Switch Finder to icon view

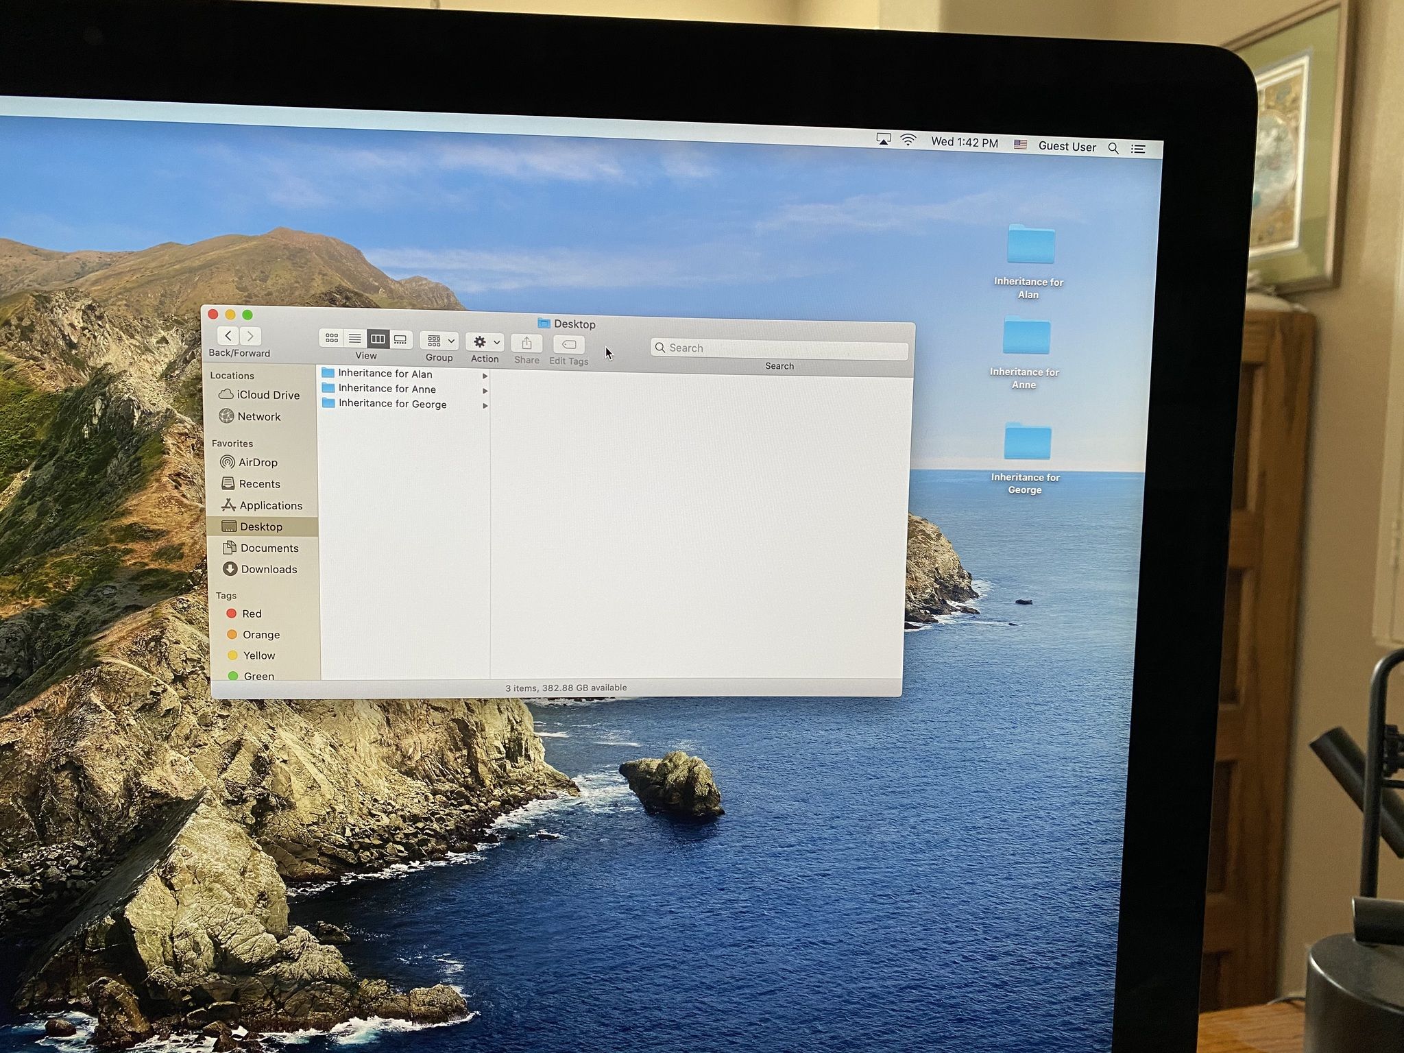point(332,338)
